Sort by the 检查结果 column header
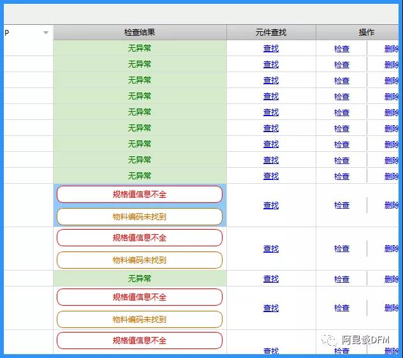This screenshot has height=358, width=403. click(x=140, y=33)
